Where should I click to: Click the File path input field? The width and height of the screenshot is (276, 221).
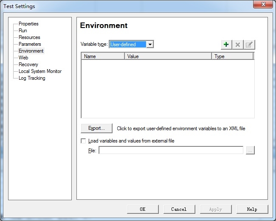pos(171,150)
